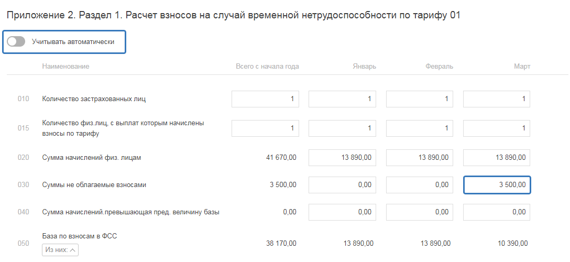570x262 pixels.
Task: Edit row 040 Март excess base field
Action: click(497, 212)
